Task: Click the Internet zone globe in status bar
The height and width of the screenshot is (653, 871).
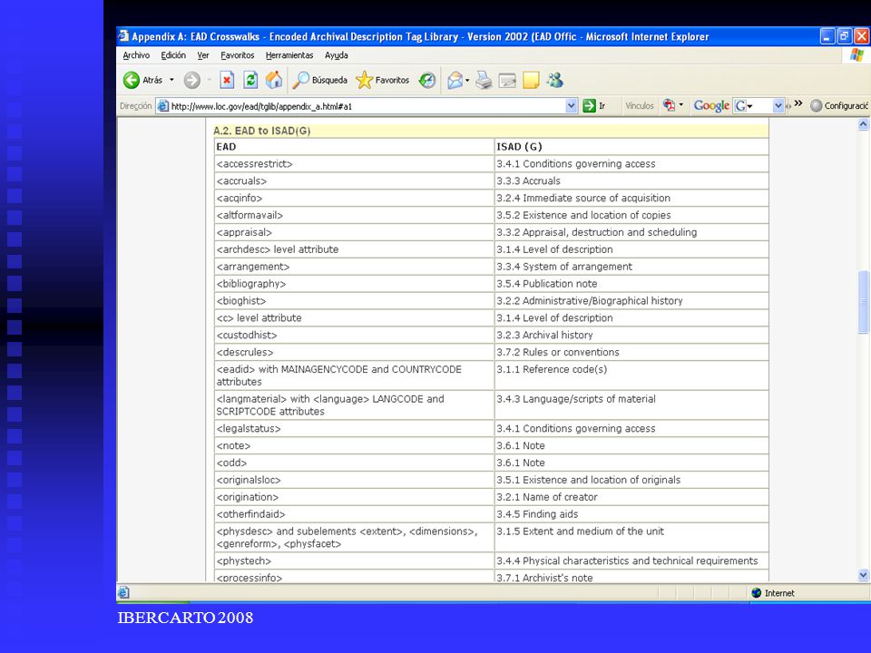Action: (756, 593)
